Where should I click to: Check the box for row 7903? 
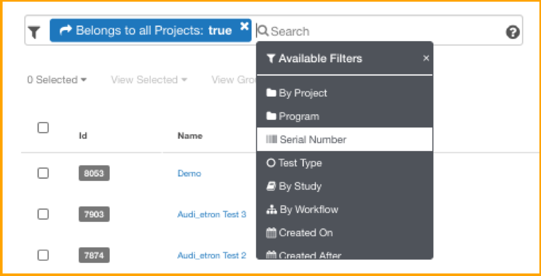pyautogui.click(x=43, y=214)
